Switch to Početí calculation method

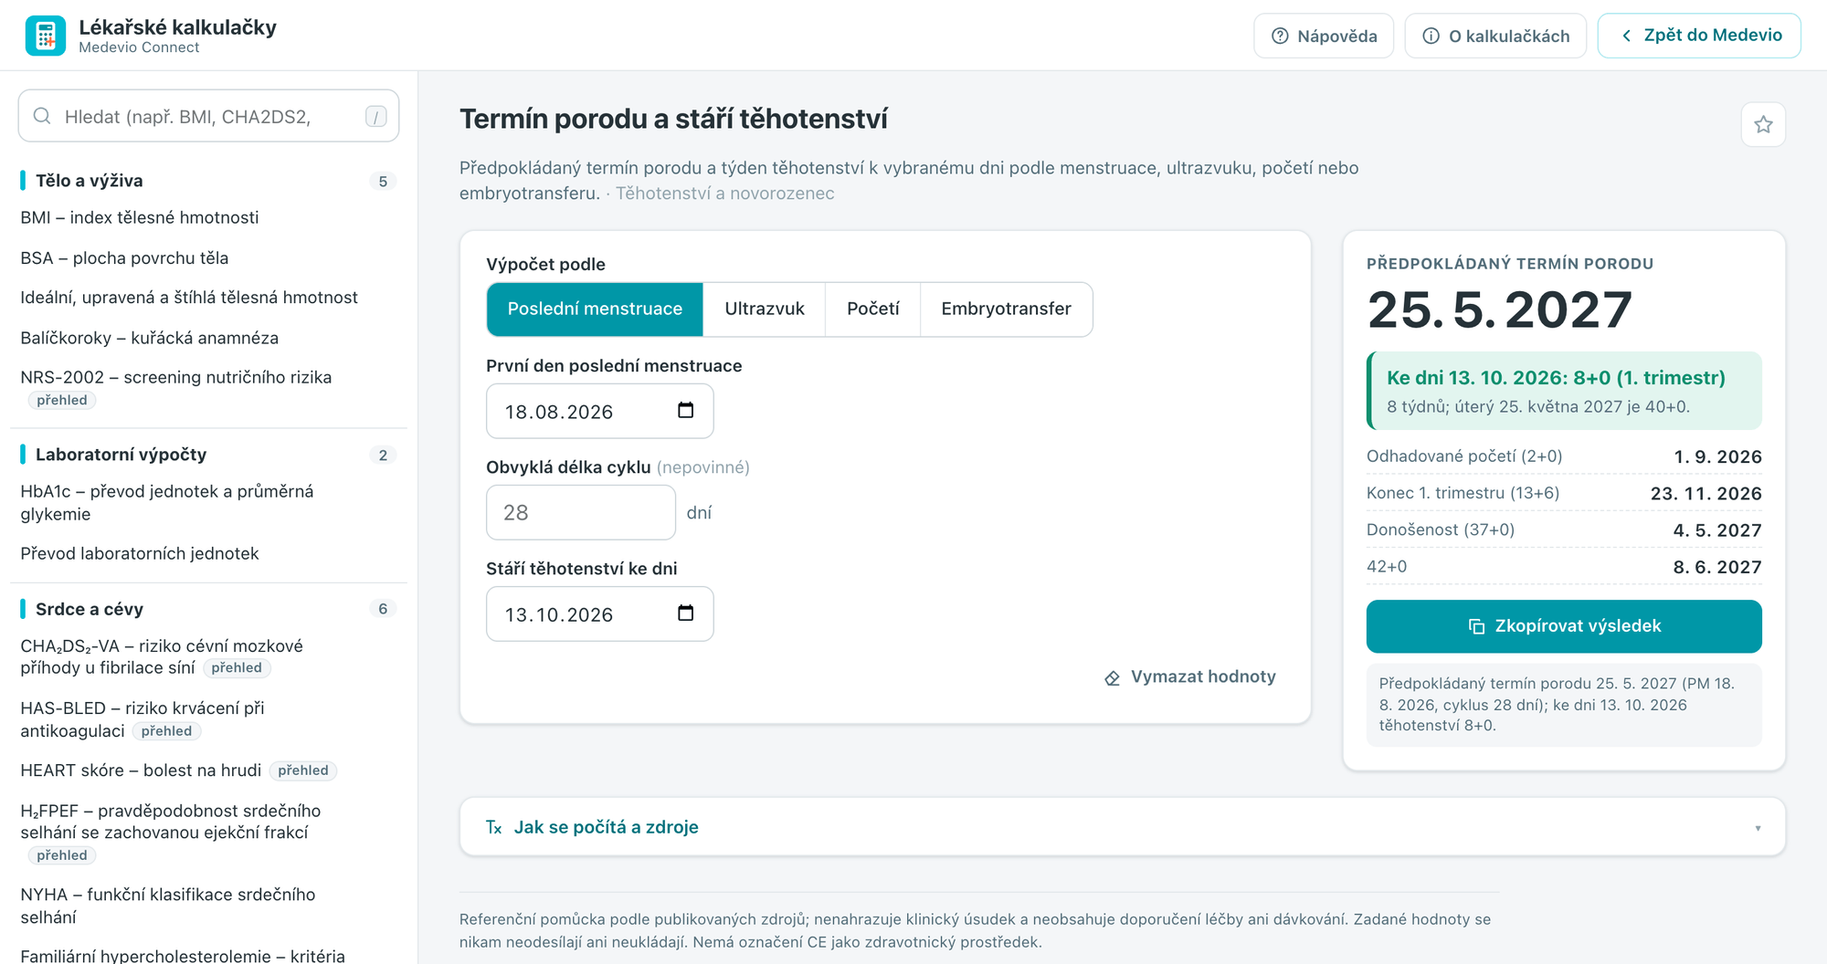click(x=872, y=309)
